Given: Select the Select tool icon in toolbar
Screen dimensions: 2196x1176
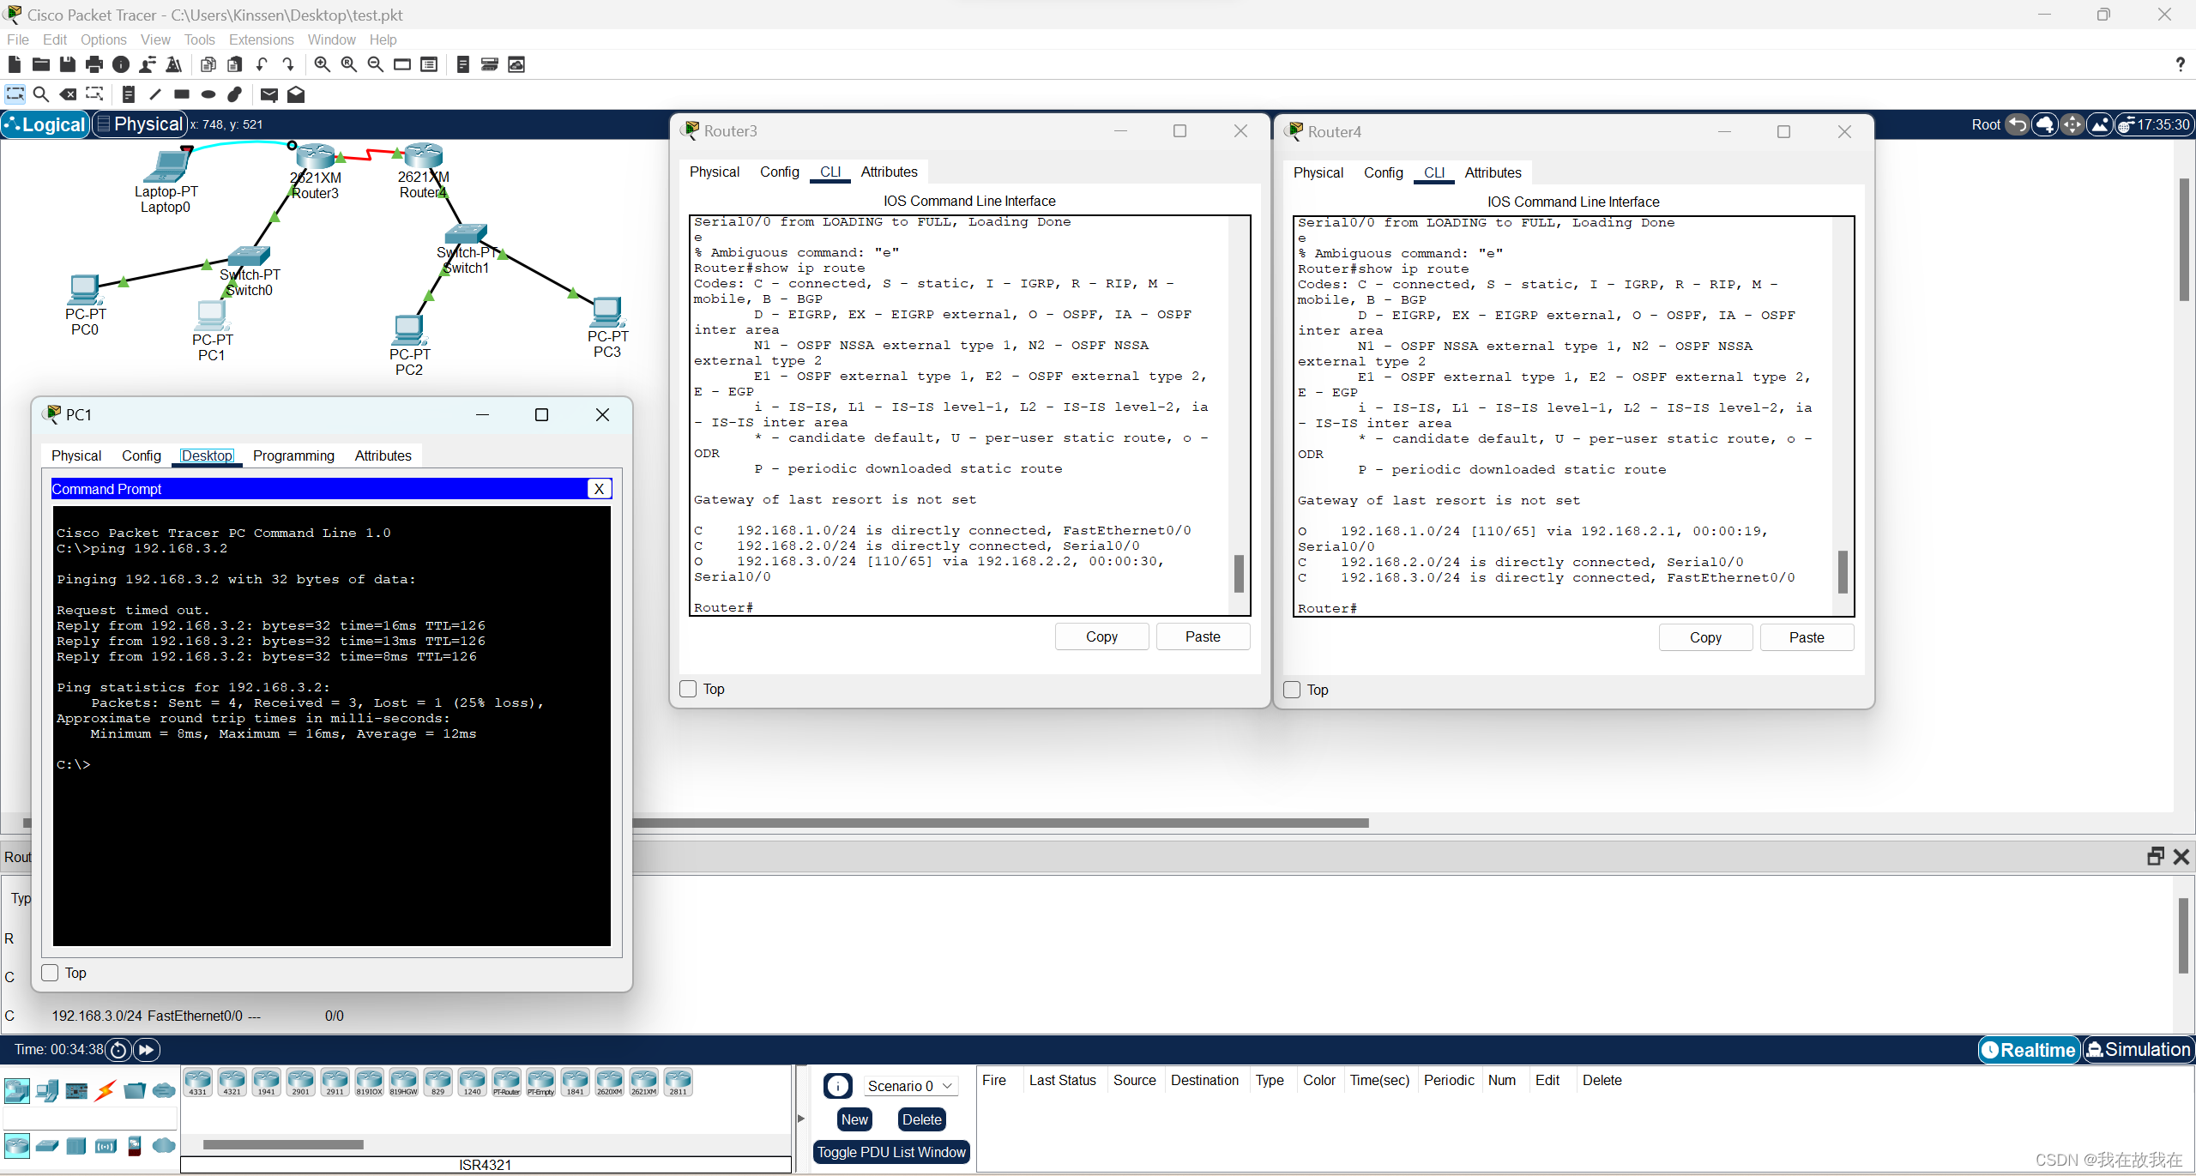Looking at the screenshot, I should [13, 93].
